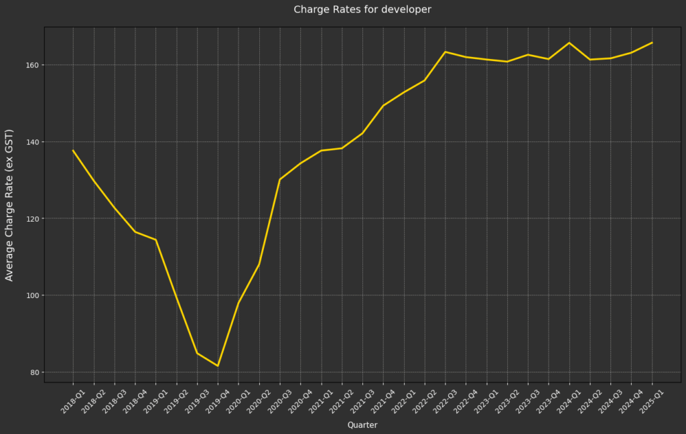
Task: Click the chart title 'Charge Rates for developer'
Action: [x=362, y=9]
